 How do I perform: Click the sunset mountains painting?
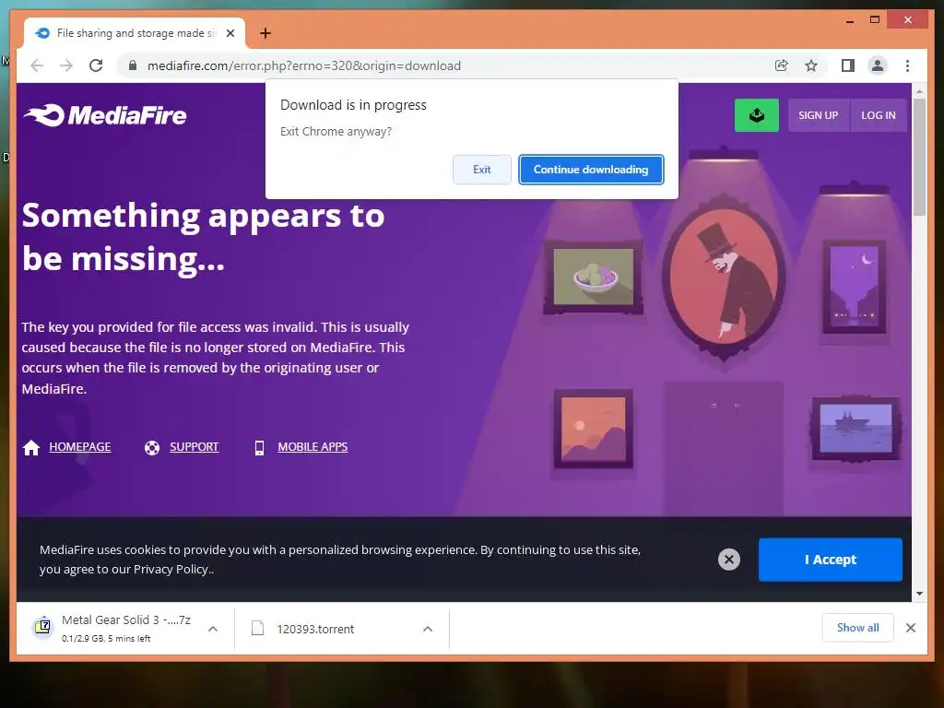point(594,429)
